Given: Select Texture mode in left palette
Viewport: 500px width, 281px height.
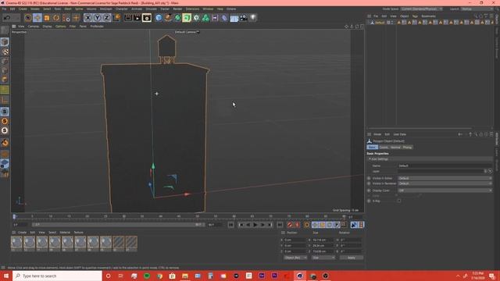Looking at the screenshot, I should pos(5,52).
